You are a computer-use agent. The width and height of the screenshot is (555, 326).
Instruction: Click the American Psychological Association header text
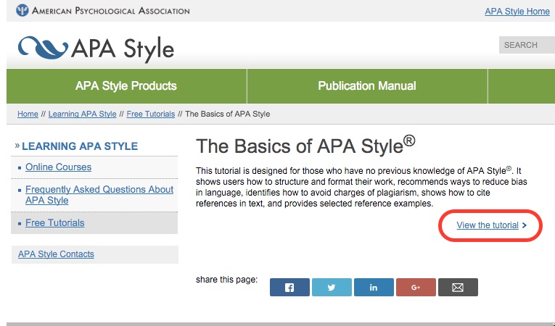111,11
